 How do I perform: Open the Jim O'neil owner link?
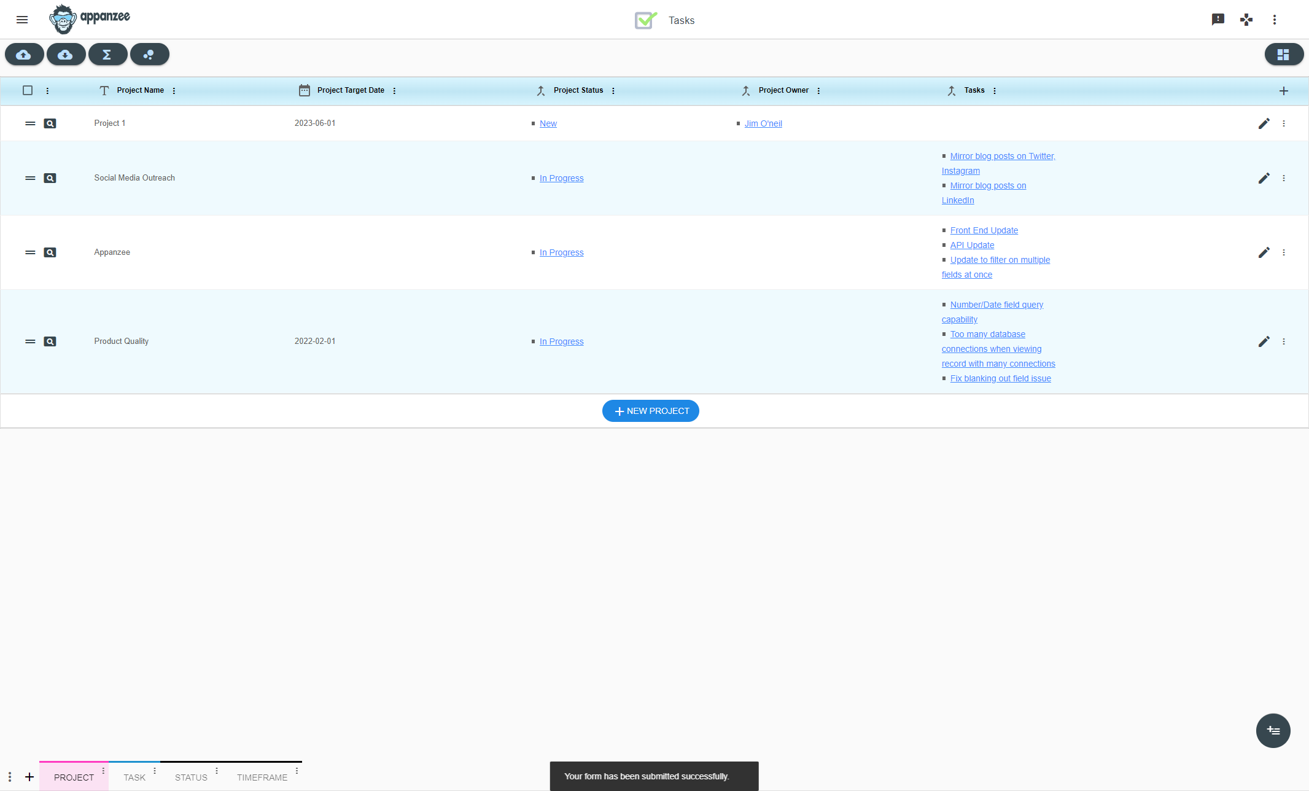763,123
